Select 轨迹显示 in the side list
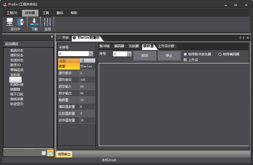 point(17,104)
